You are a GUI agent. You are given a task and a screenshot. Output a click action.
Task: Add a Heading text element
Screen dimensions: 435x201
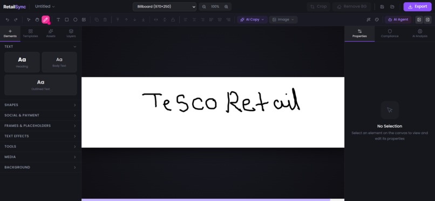(x=22, y=62)
